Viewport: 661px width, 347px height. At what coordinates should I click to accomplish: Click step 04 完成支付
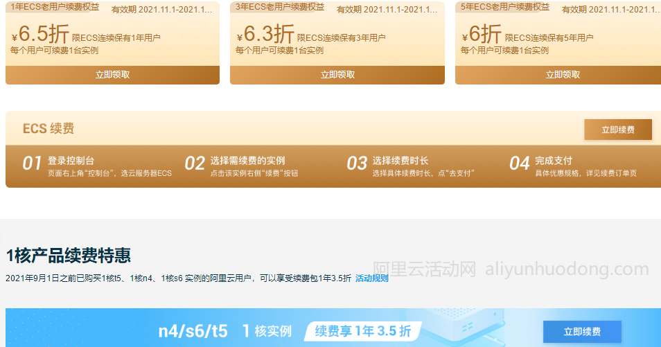coord(573,166)
